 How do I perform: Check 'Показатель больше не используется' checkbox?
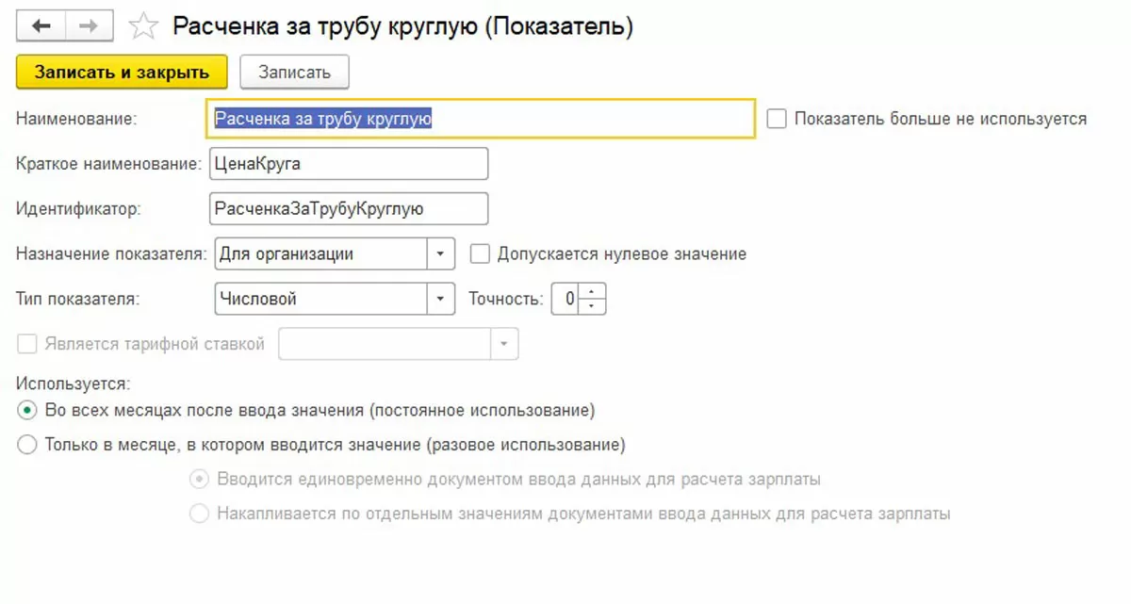(777, 119)
